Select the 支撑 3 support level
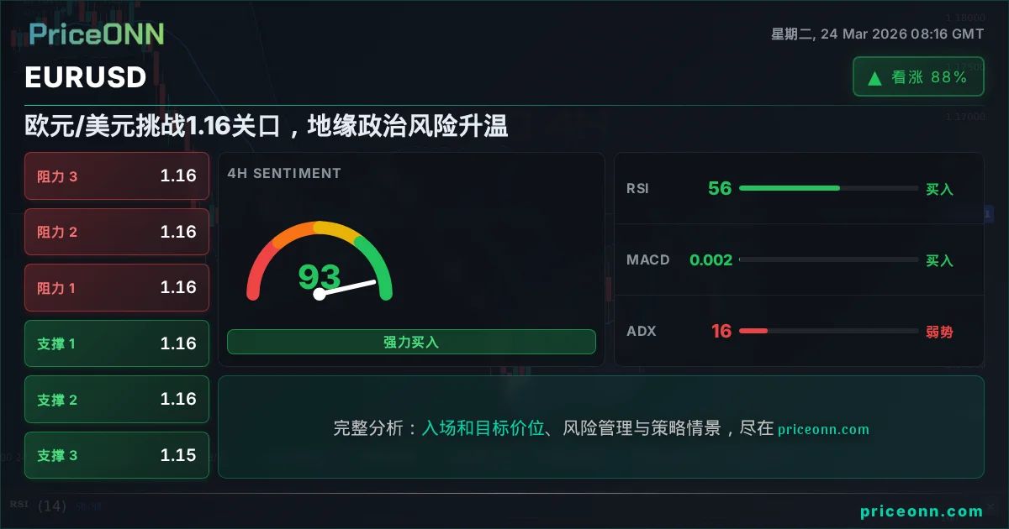Image resolution: width=1009 pixels, height=529 pixels. tap(117, 455)
